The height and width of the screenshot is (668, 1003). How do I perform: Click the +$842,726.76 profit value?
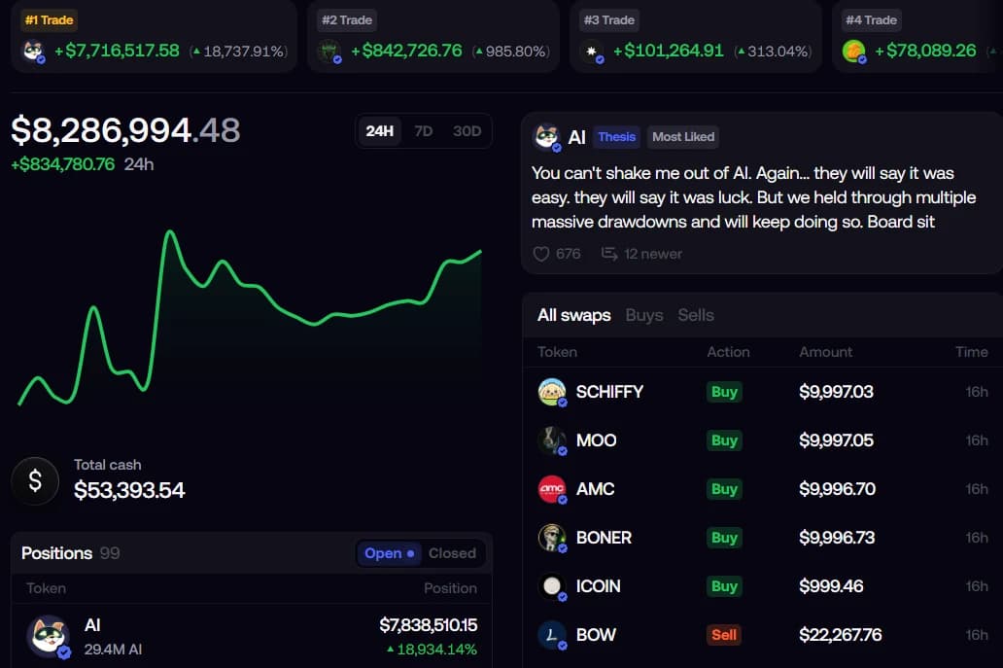(x=406, y=51)
